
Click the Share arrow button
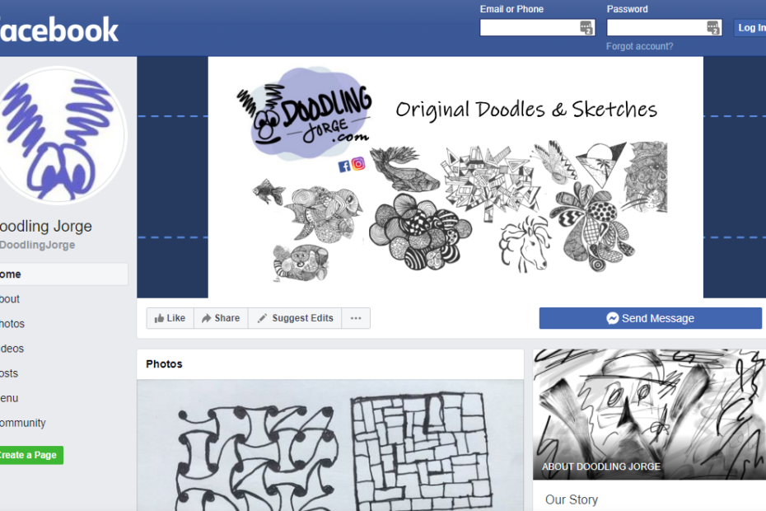pyautogui.click(x=221, y=318)
